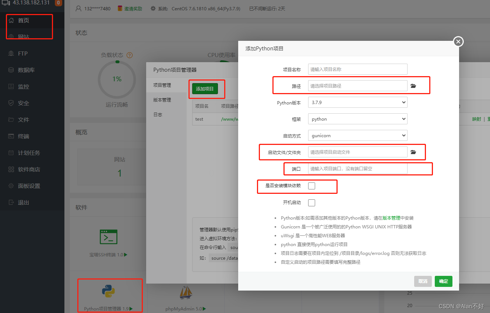490x313 pixels.
Task: Click the 43.138.182.131 server address
Action: [31, 3]
